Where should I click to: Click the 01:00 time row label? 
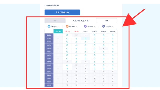click(x=49, y=48)
